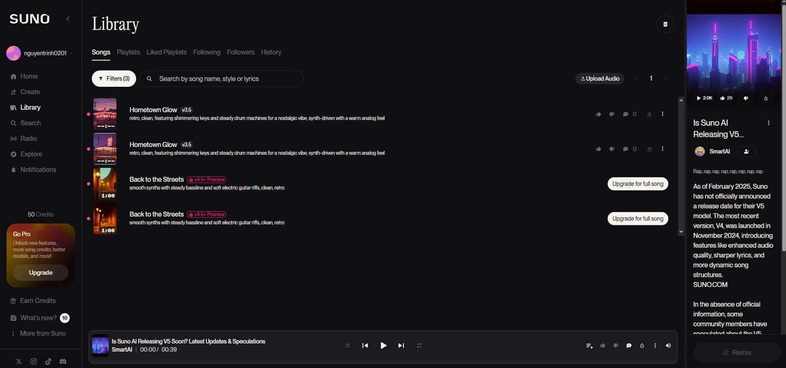The height and width of the screenshot is (368, 786).
Task: Open What's new? updates
Action: [x=39, y=318]
